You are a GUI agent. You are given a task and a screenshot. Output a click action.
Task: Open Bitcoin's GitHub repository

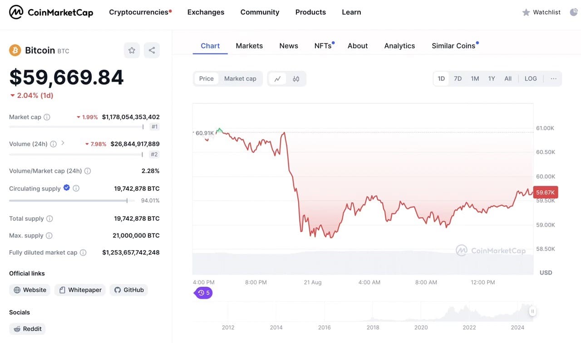click(x=128, y=290)
